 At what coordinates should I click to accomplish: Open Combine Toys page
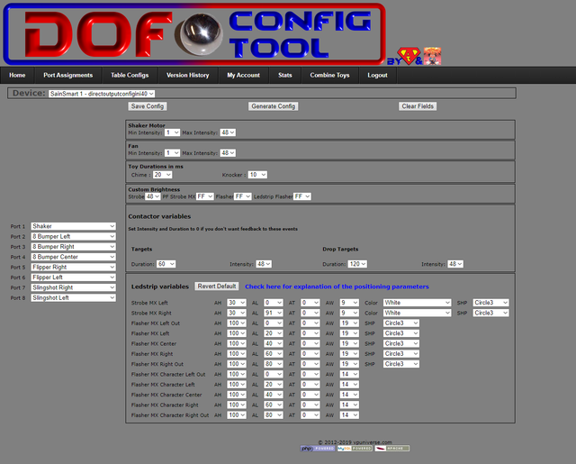(x=329, y=75)
